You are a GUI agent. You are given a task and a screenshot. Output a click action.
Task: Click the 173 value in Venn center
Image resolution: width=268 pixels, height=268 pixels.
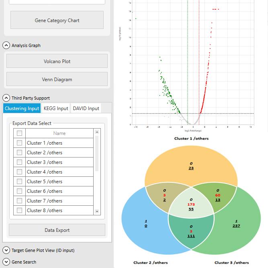[x=191, y=205]
